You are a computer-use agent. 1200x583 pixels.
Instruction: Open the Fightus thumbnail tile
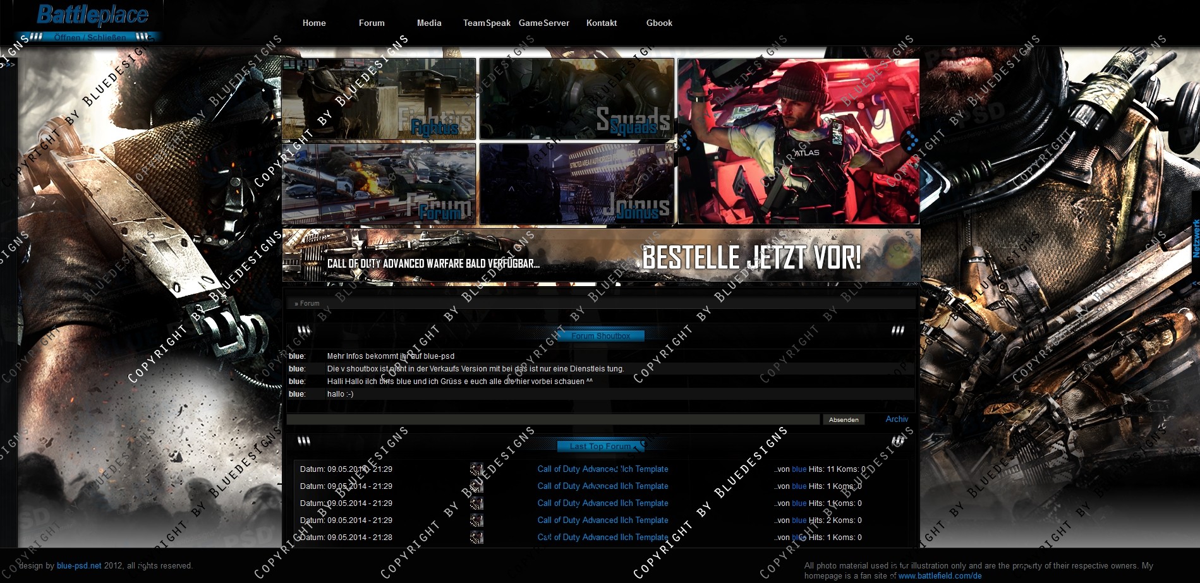tap(379, 99)
